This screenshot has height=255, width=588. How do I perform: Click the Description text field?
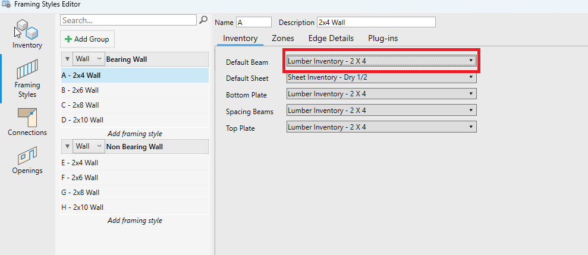[376, 23]
